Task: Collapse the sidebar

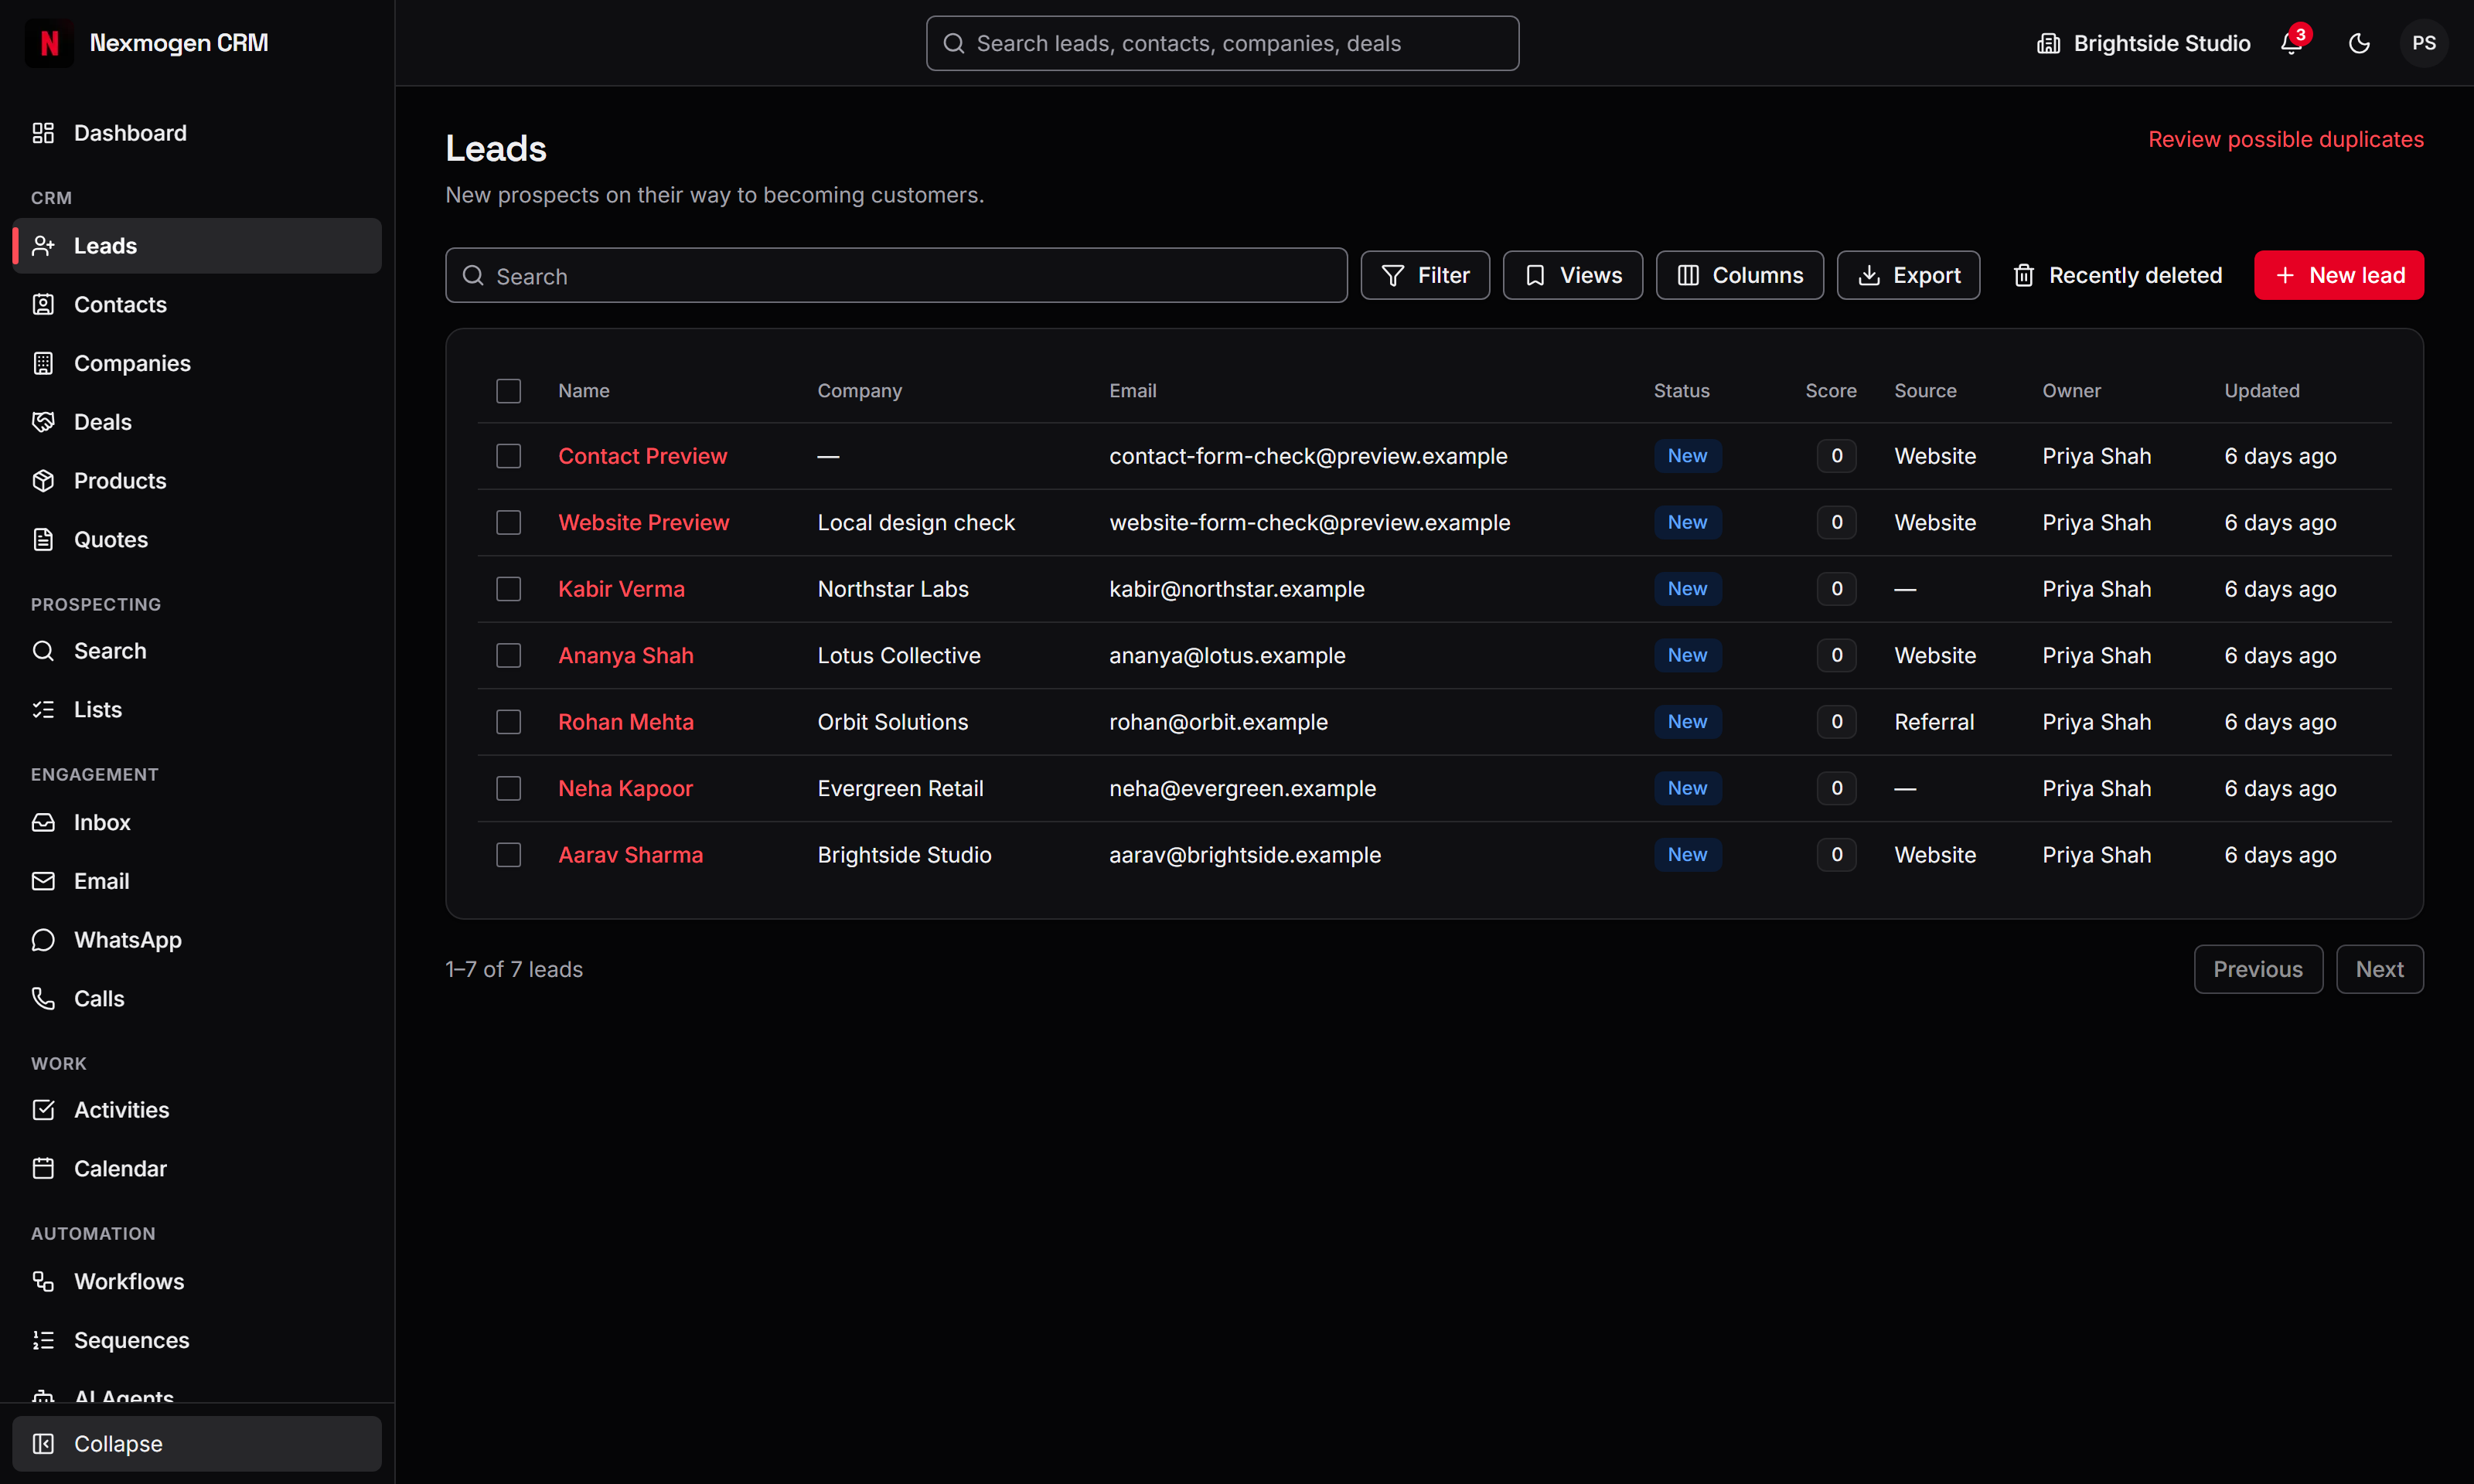Action: click(x=197, y=1443)
